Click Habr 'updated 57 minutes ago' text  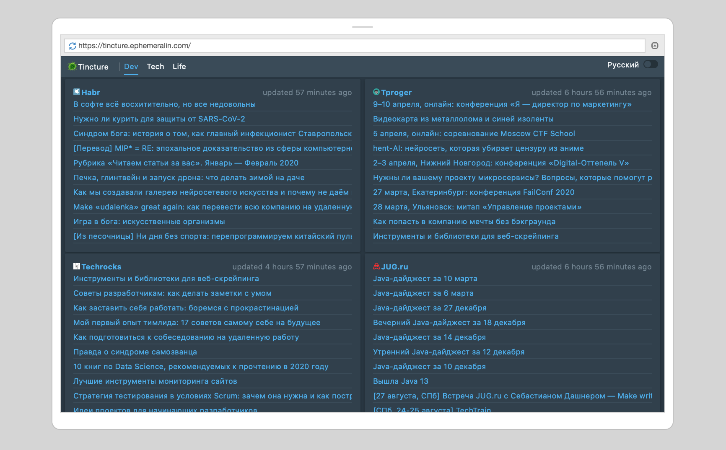point(307,93)
